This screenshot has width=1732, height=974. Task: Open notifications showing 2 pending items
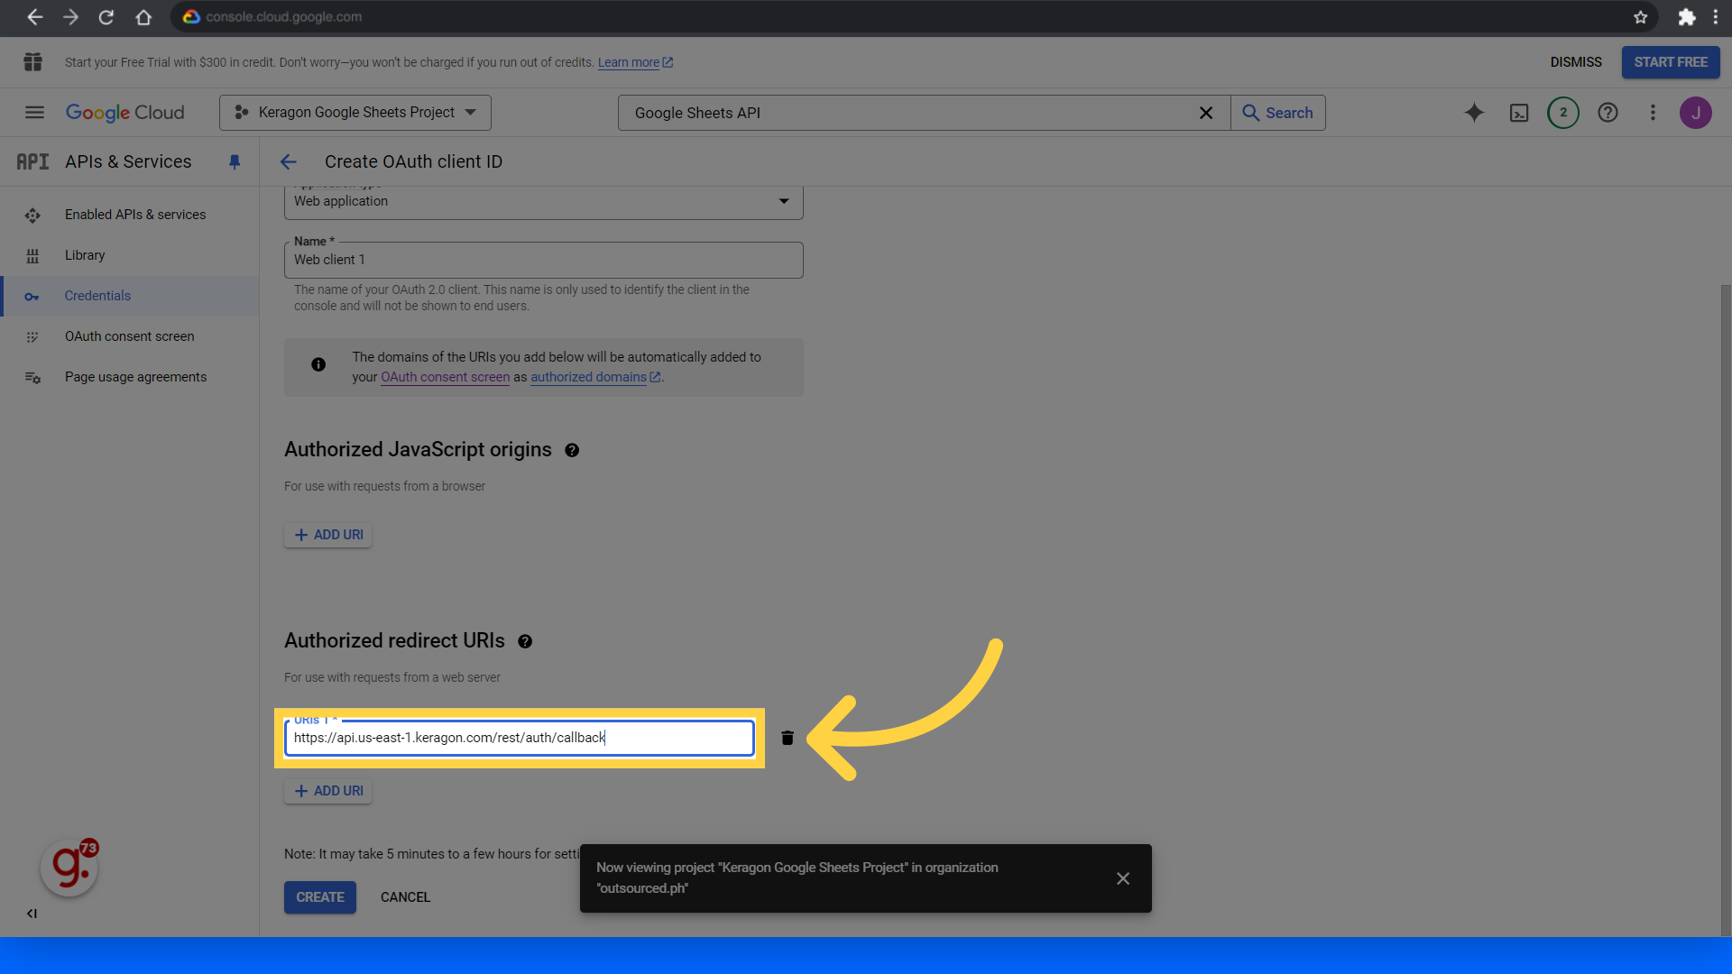point(1563,113)
